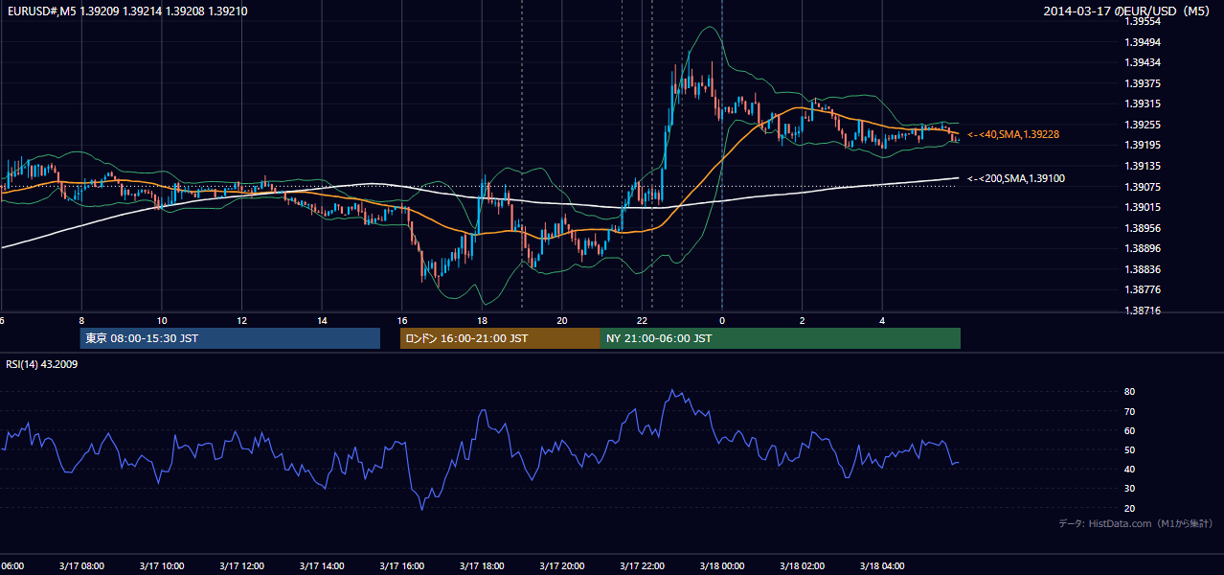The height and width of the screenshot is (575, 1224).
Task: Click the 3/18 04:00 date axis label
Action: coord(882,566)
